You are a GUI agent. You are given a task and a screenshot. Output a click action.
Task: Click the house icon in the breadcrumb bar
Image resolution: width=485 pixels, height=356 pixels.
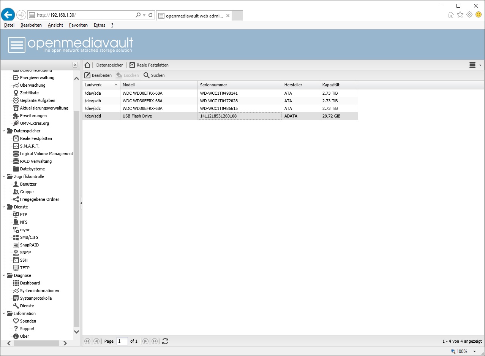(x=87, y=65)
